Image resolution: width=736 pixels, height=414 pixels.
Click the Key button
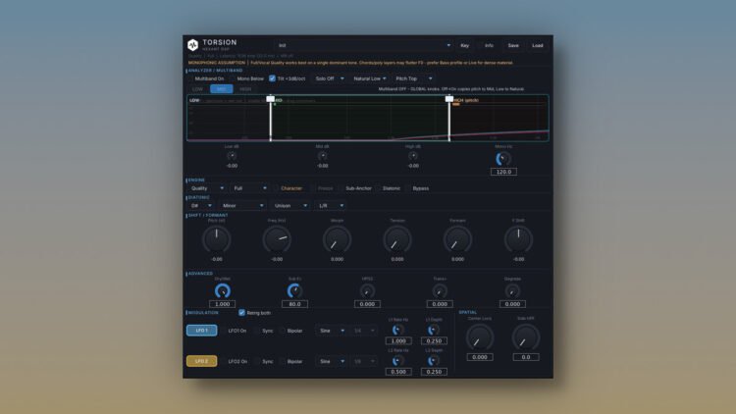[x=465, y=45]
